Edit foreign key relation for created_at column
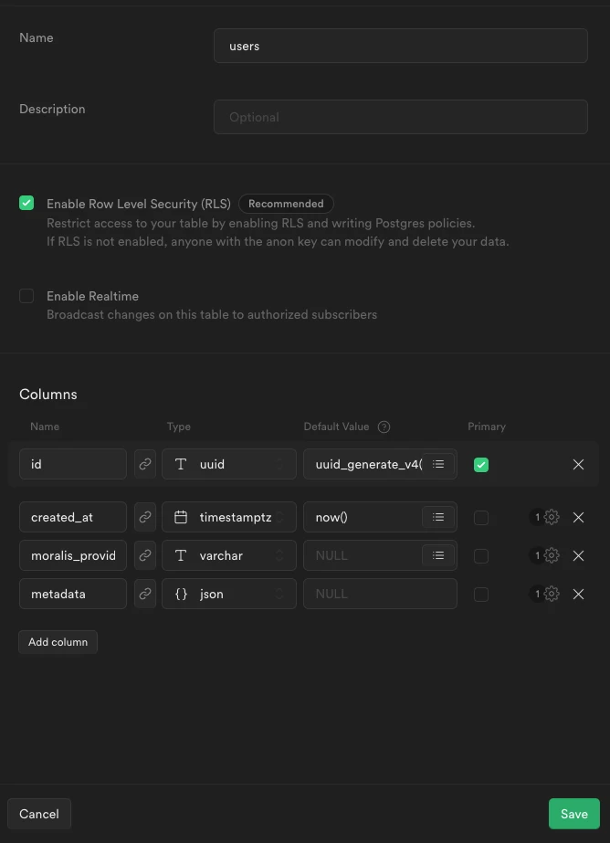 point(144,517)
